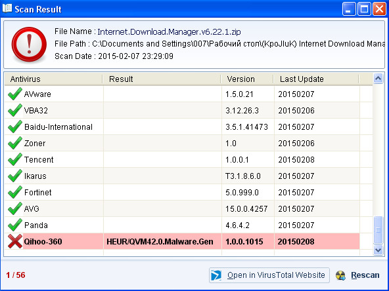Click version T3.1.8.6.0 cell

[243, 176]
